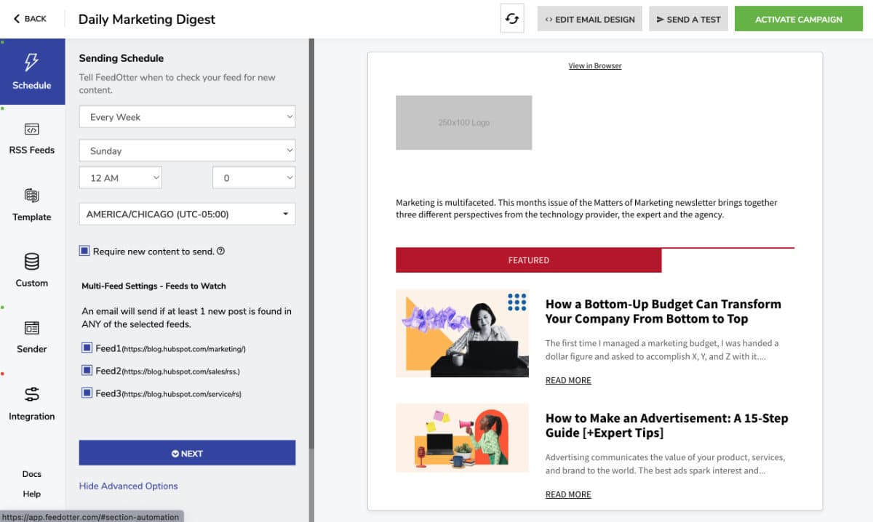The width and height of the screenshot is (873, 522).
Task: Toggle Require new content to send checkbox
Action: [x=85, y=252]
